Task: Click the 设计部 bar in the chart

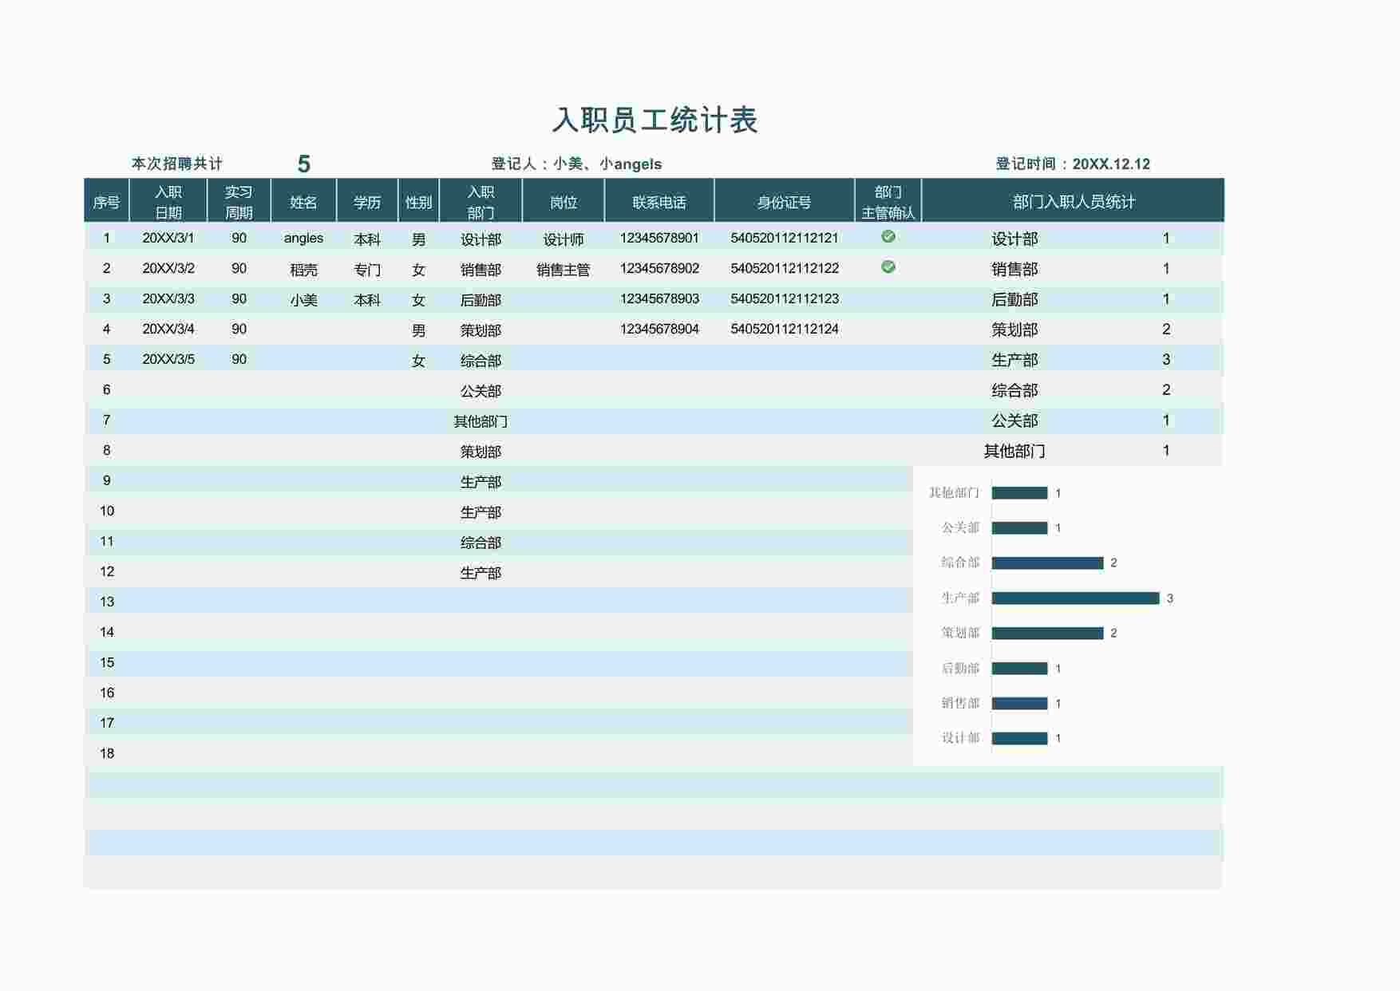Action: (1019, 739)
